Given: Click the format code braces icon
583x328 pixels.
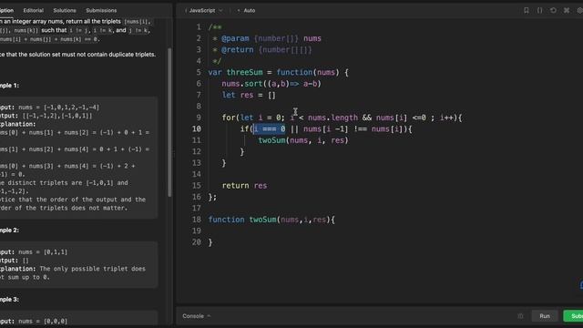Looking at the screenshot, I should point(539,10).
